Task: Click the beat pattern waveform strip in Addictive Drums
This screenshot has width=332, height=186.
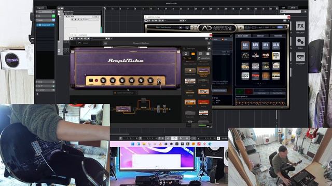Action: pyautogui.click(x=260, y=102)
